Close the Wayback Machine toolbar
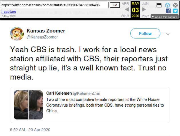The width and height of the screenshot is (180, 136). click(175, 5)
